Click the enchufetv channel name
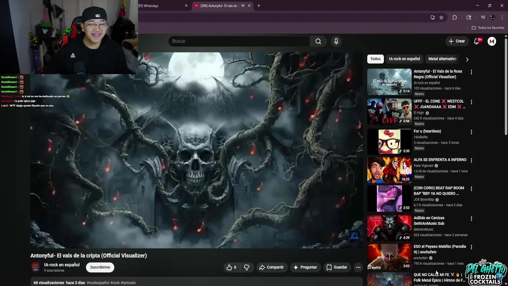Screen dimensions: 508x286 [x=421, y=258]
